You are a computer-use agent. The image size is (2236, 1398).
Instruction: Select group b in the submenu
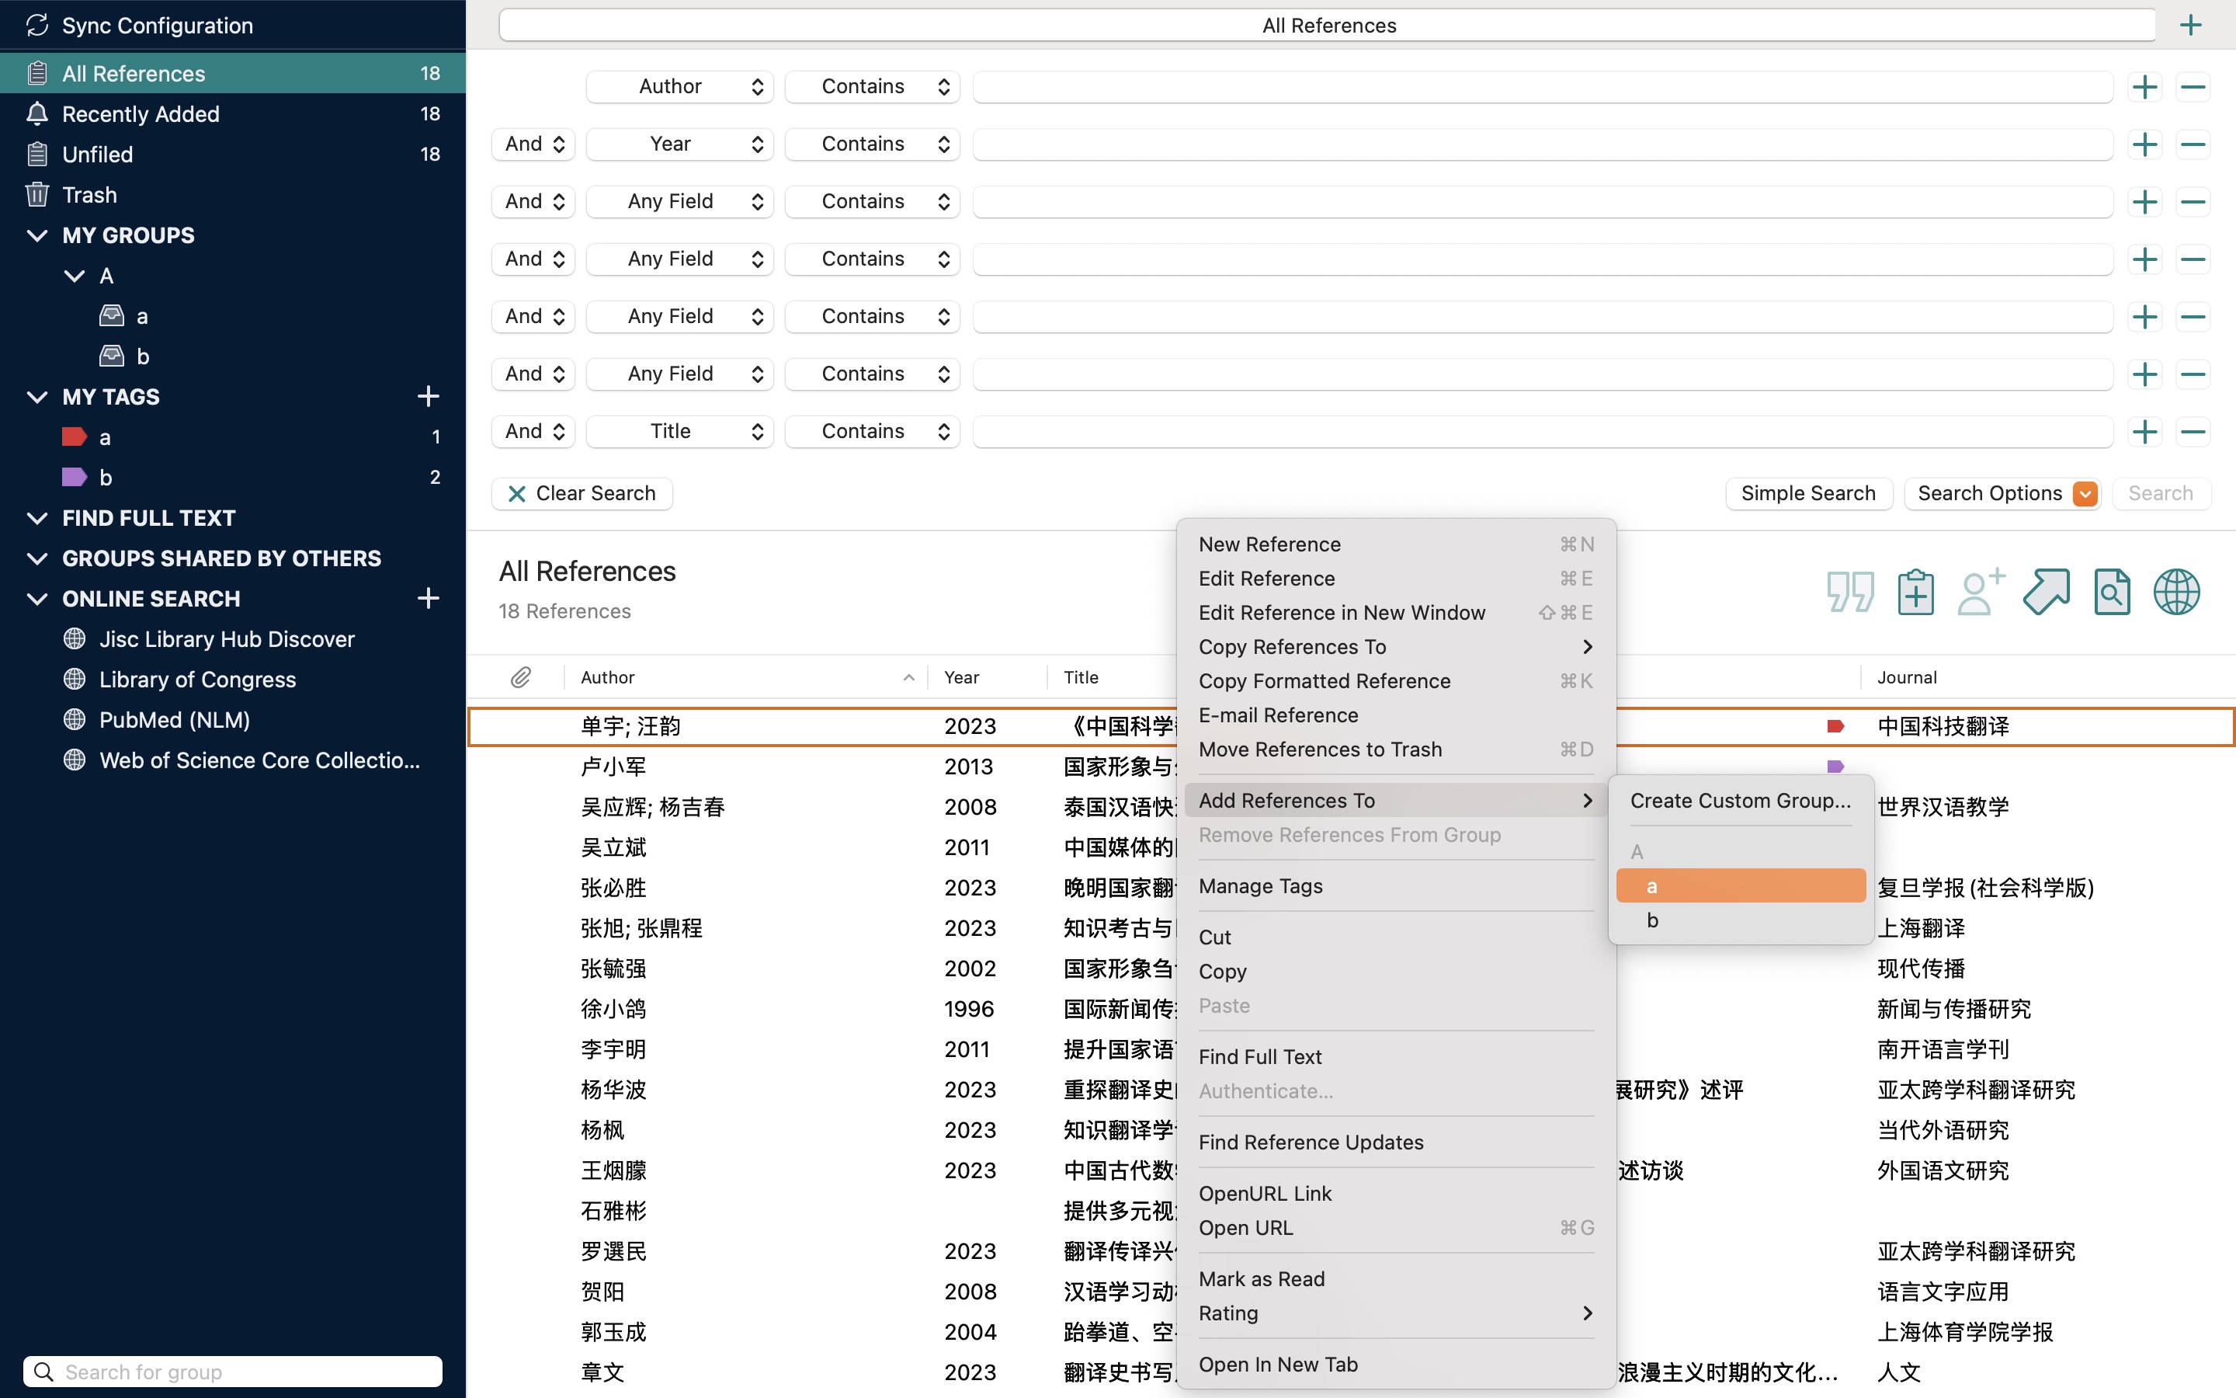1652,921
